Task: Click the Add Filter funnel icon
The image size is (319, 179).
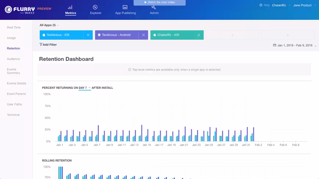Action: 41,44
